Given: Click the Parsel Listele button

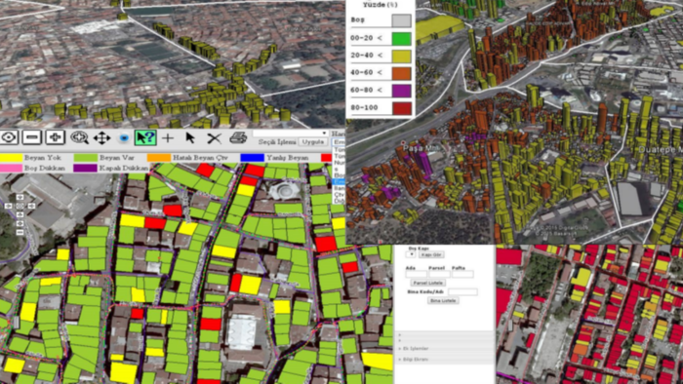Looking at the screenshot, I should (x=428, y=283).
